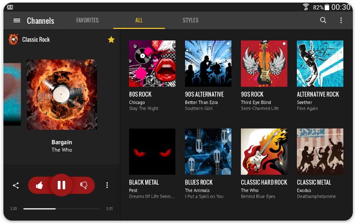355x224 pixels.
Task: Open the Classic Metal channel artwork
Action: [320, 152]
